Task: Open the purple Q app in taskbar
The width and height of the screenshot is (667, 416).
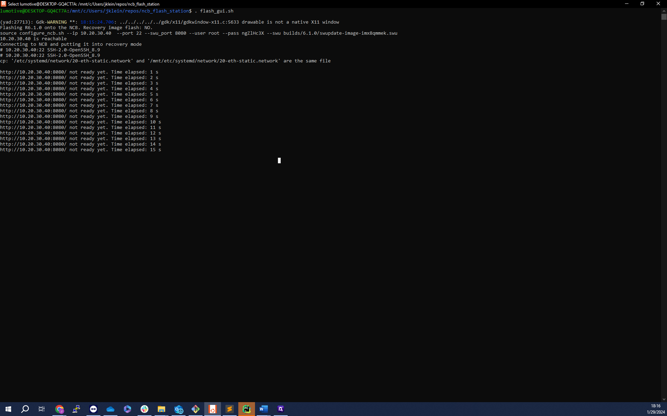Action: click(x=281, y=409)
